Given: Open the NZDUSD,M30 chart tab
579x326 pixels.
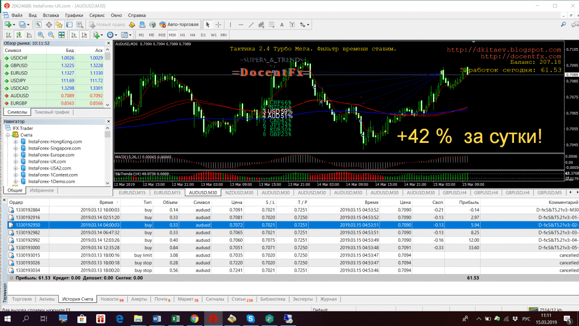Looking at the screenshot, I should (239, 193).
